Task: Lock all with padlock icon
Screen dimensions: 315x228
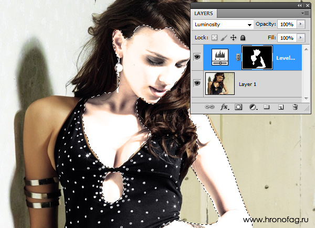Action: point(243,38)
